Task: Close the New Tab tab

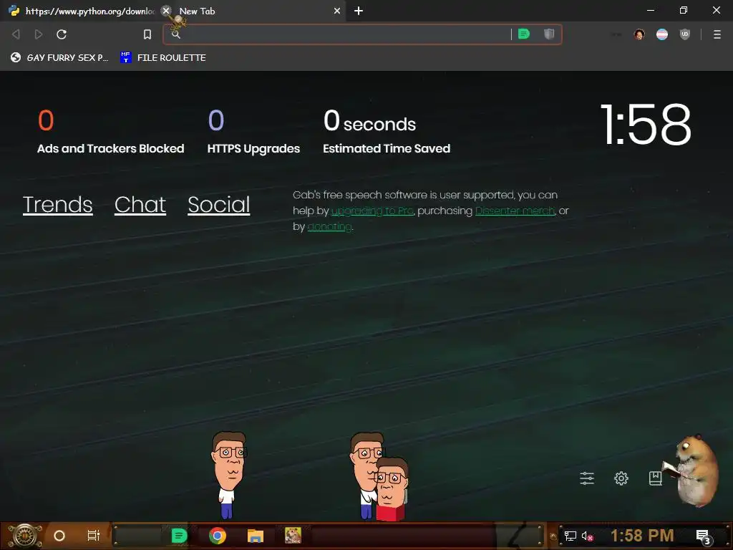Action: 337,11
